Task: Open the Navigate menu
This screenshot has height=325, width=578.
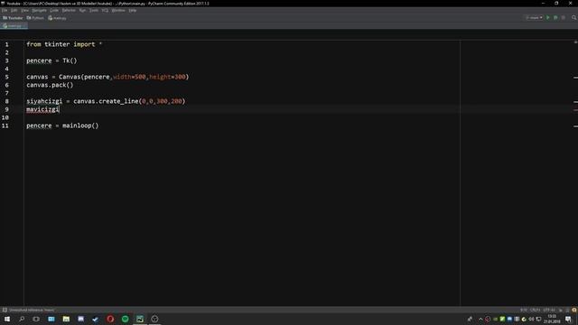Action: click(39, 10)
